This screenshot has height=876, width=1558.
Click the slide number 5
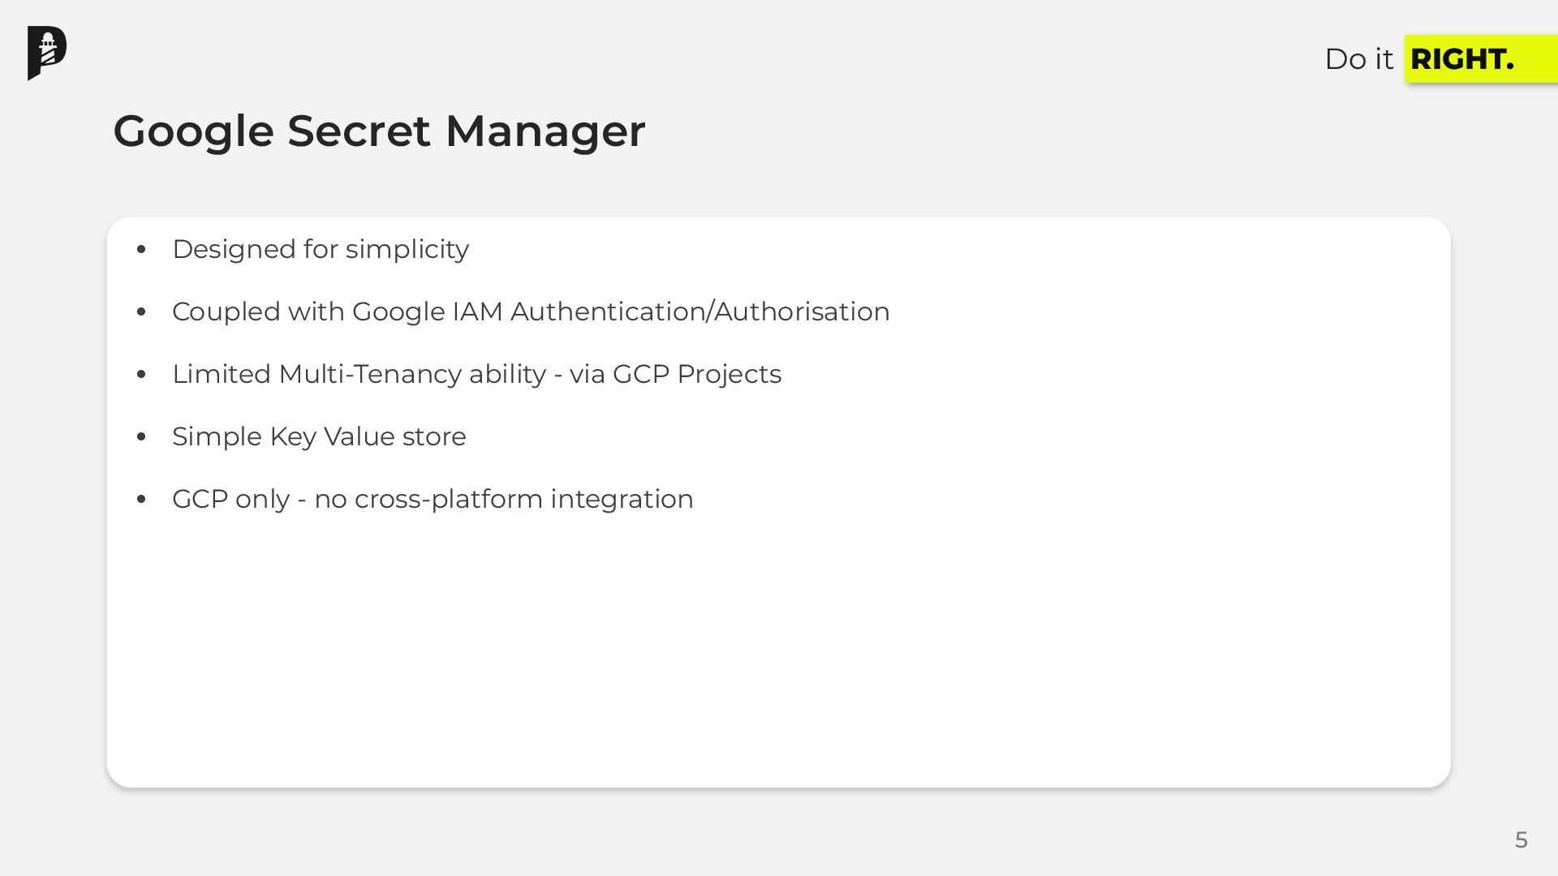pyautogui.click(x=1521, y=840)
